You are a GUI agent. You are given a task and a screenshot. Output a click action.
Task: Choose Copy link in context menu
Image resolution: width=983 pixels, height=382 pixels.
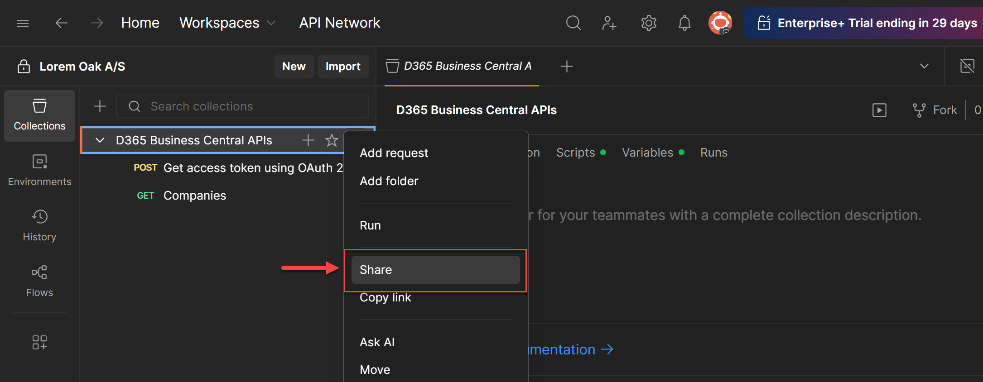click(436, 297)
